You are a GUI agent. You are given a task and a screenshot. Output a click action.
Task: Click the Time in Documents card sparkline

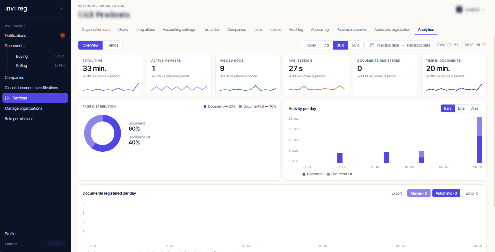[x=454, y=87]
